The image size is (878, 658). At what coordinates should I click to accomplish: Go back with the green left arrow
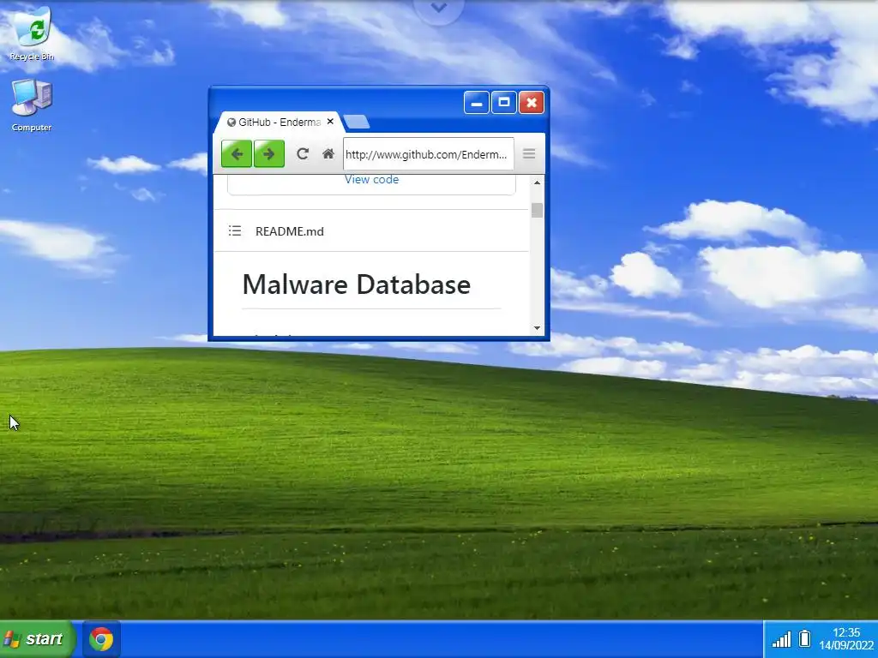point(237,154)
